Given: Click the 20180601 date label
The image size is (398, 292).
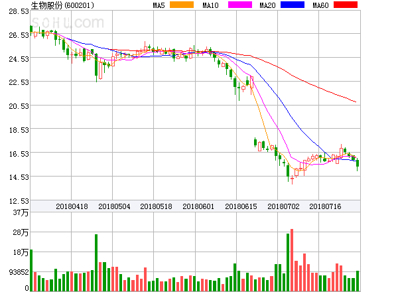Looking at the screenshot, I should pos(198,206).
